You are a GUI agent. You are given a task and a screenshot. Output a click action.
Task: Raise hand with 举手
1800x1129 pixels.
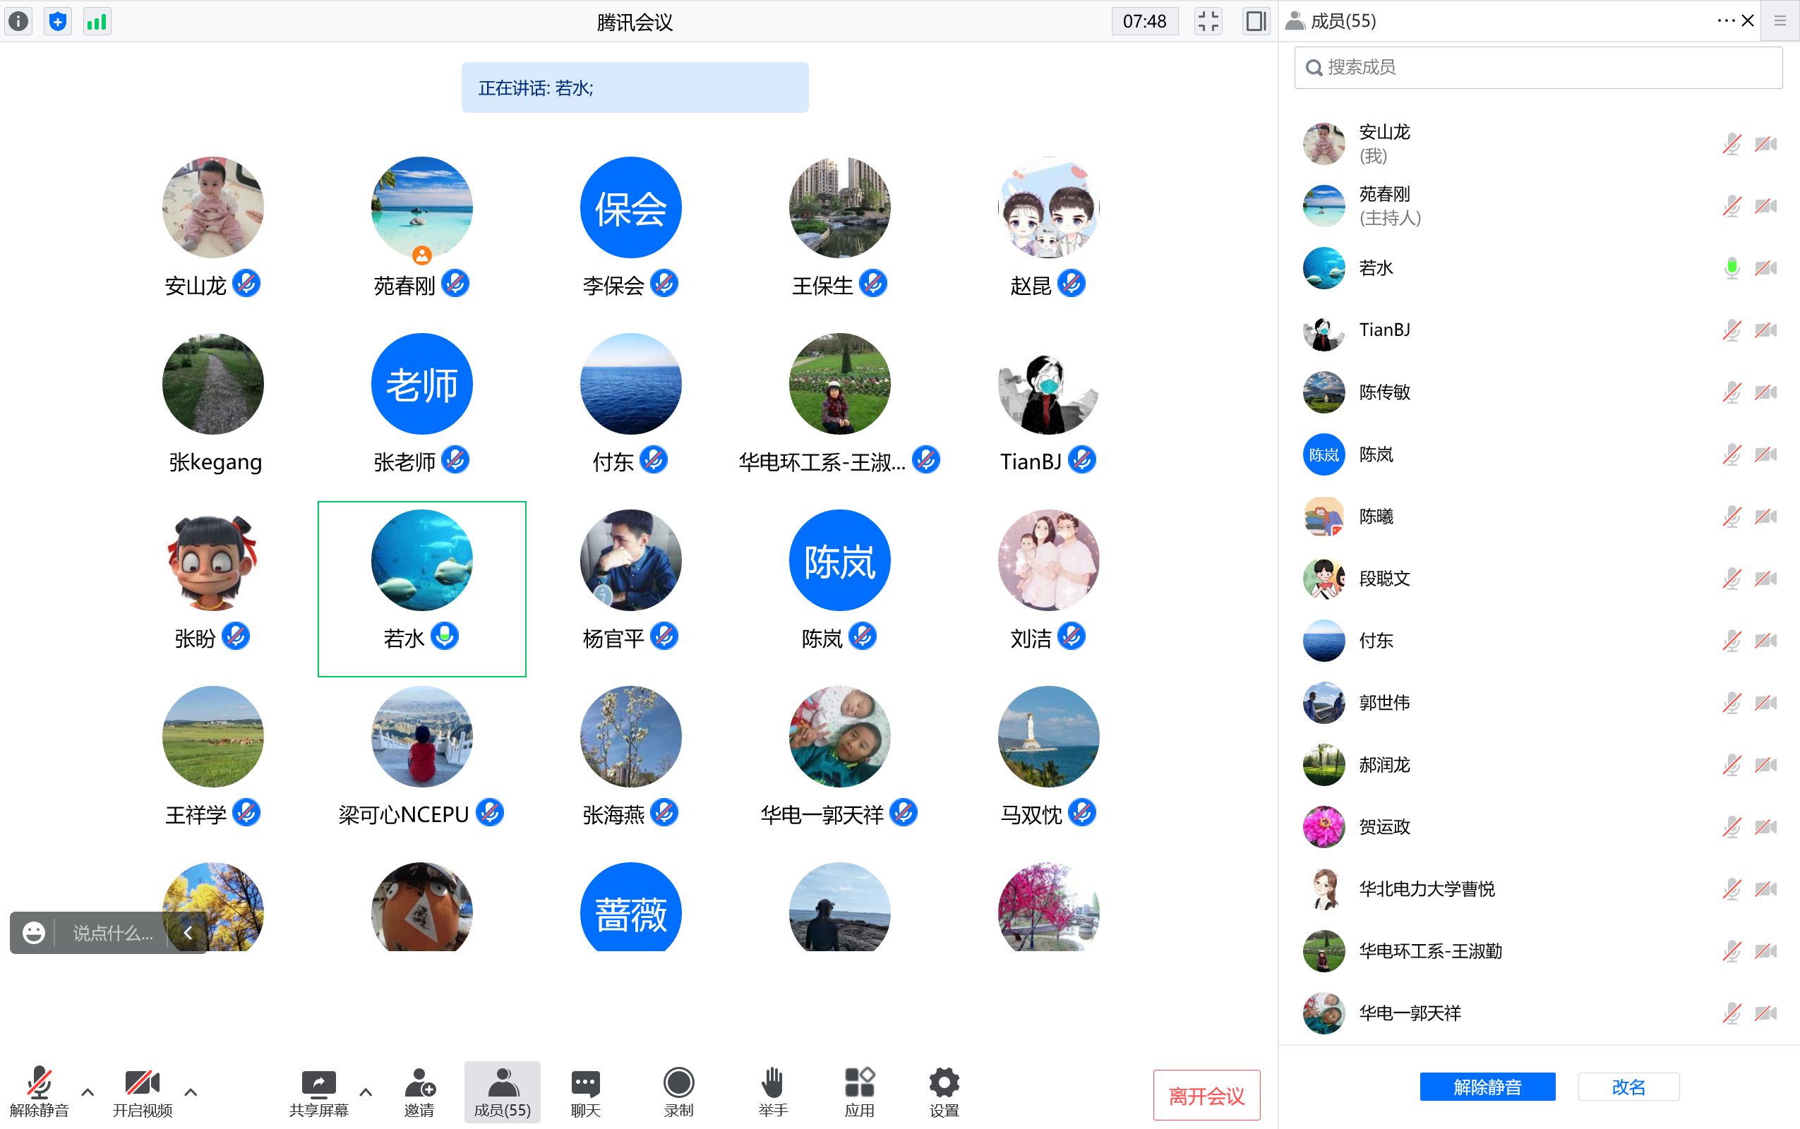pos(772,1091)
